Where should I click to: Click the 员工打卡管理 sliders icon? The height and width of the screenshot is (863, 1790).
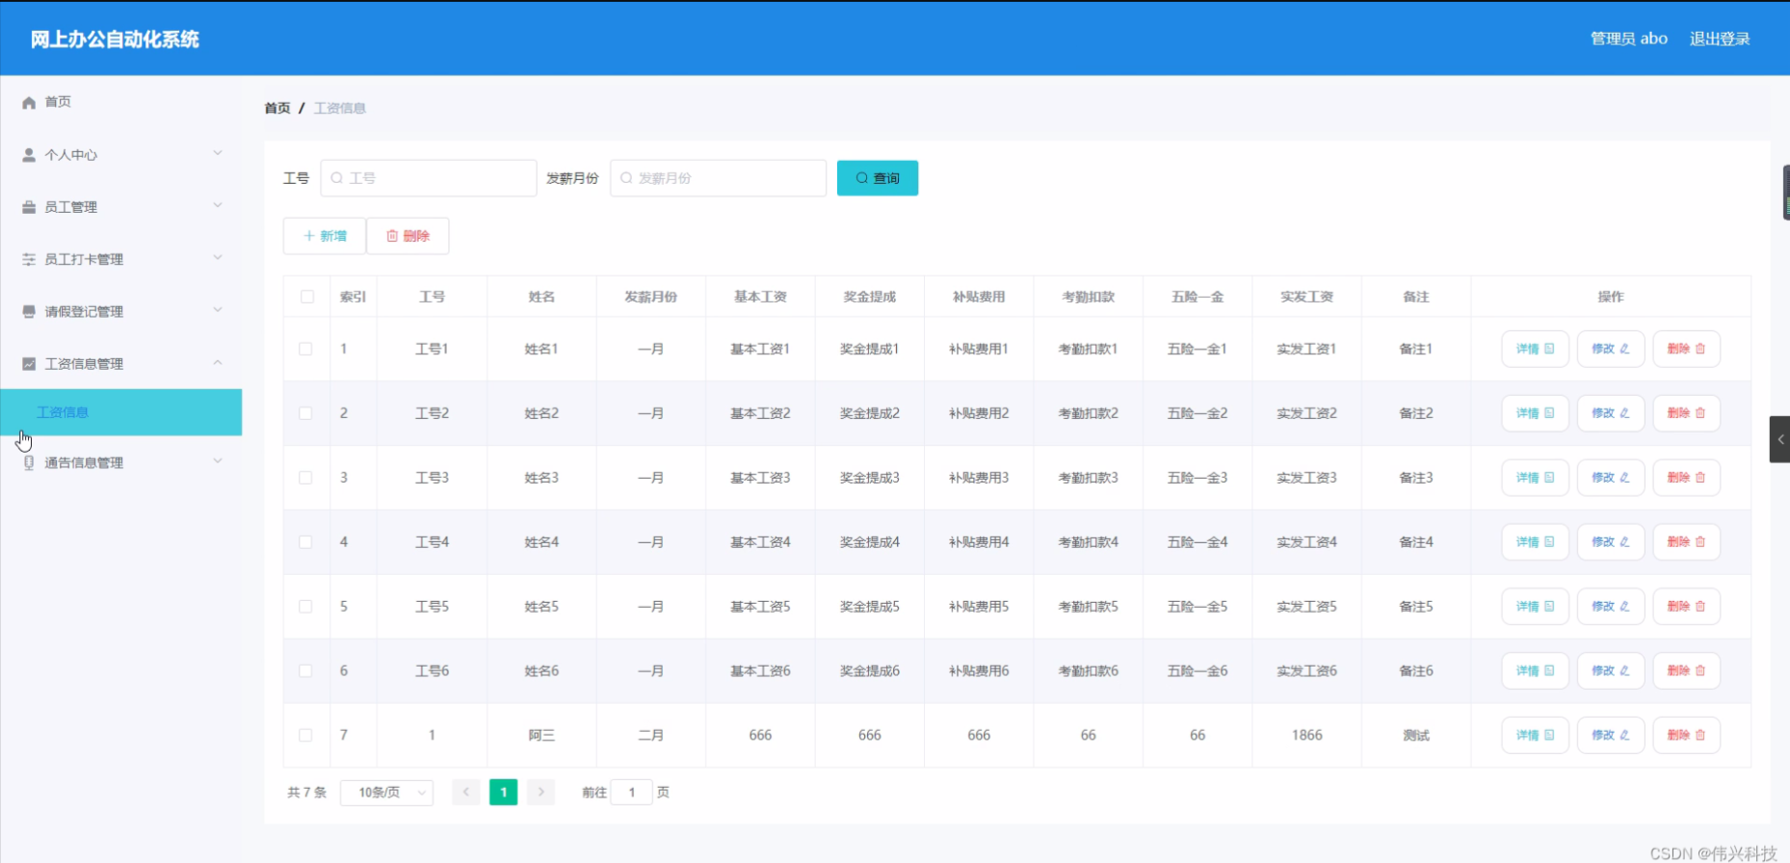coord(29,259)
